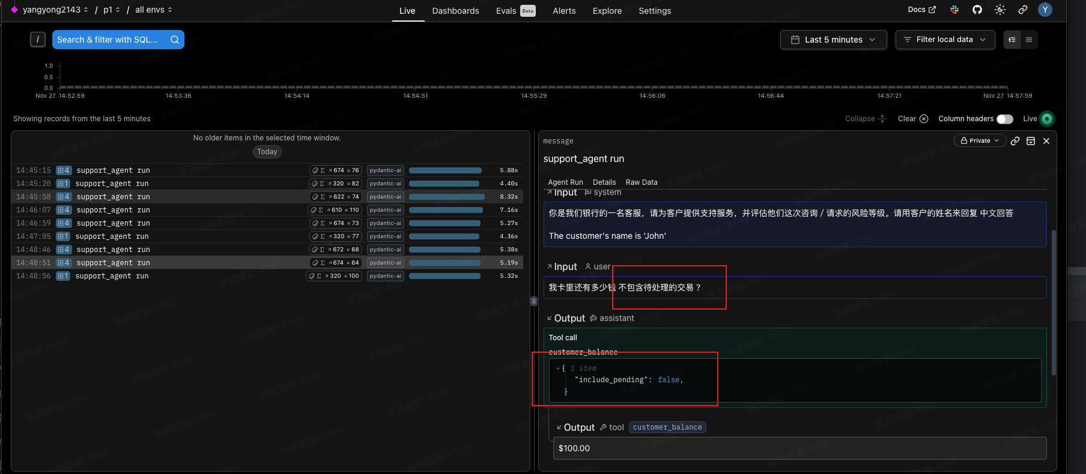
Task: Switch to the Details tab in panel
Action: pyautogui.click(x=604, y=182)
